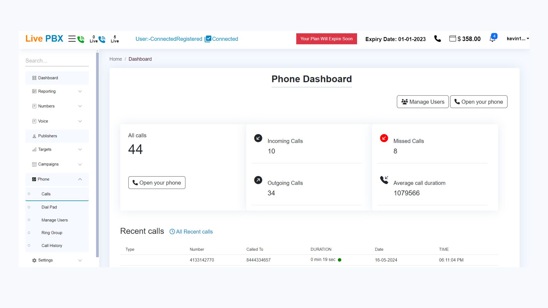Expand the Campaigns chevron
The height and width of the screenshot is (308, 548).
(x=80, y=164)
